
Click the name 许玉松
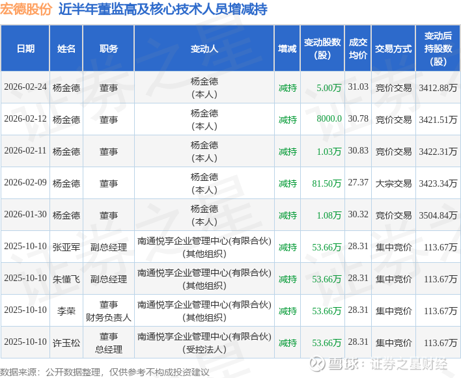pyautogui.click(x=66, y=343)
